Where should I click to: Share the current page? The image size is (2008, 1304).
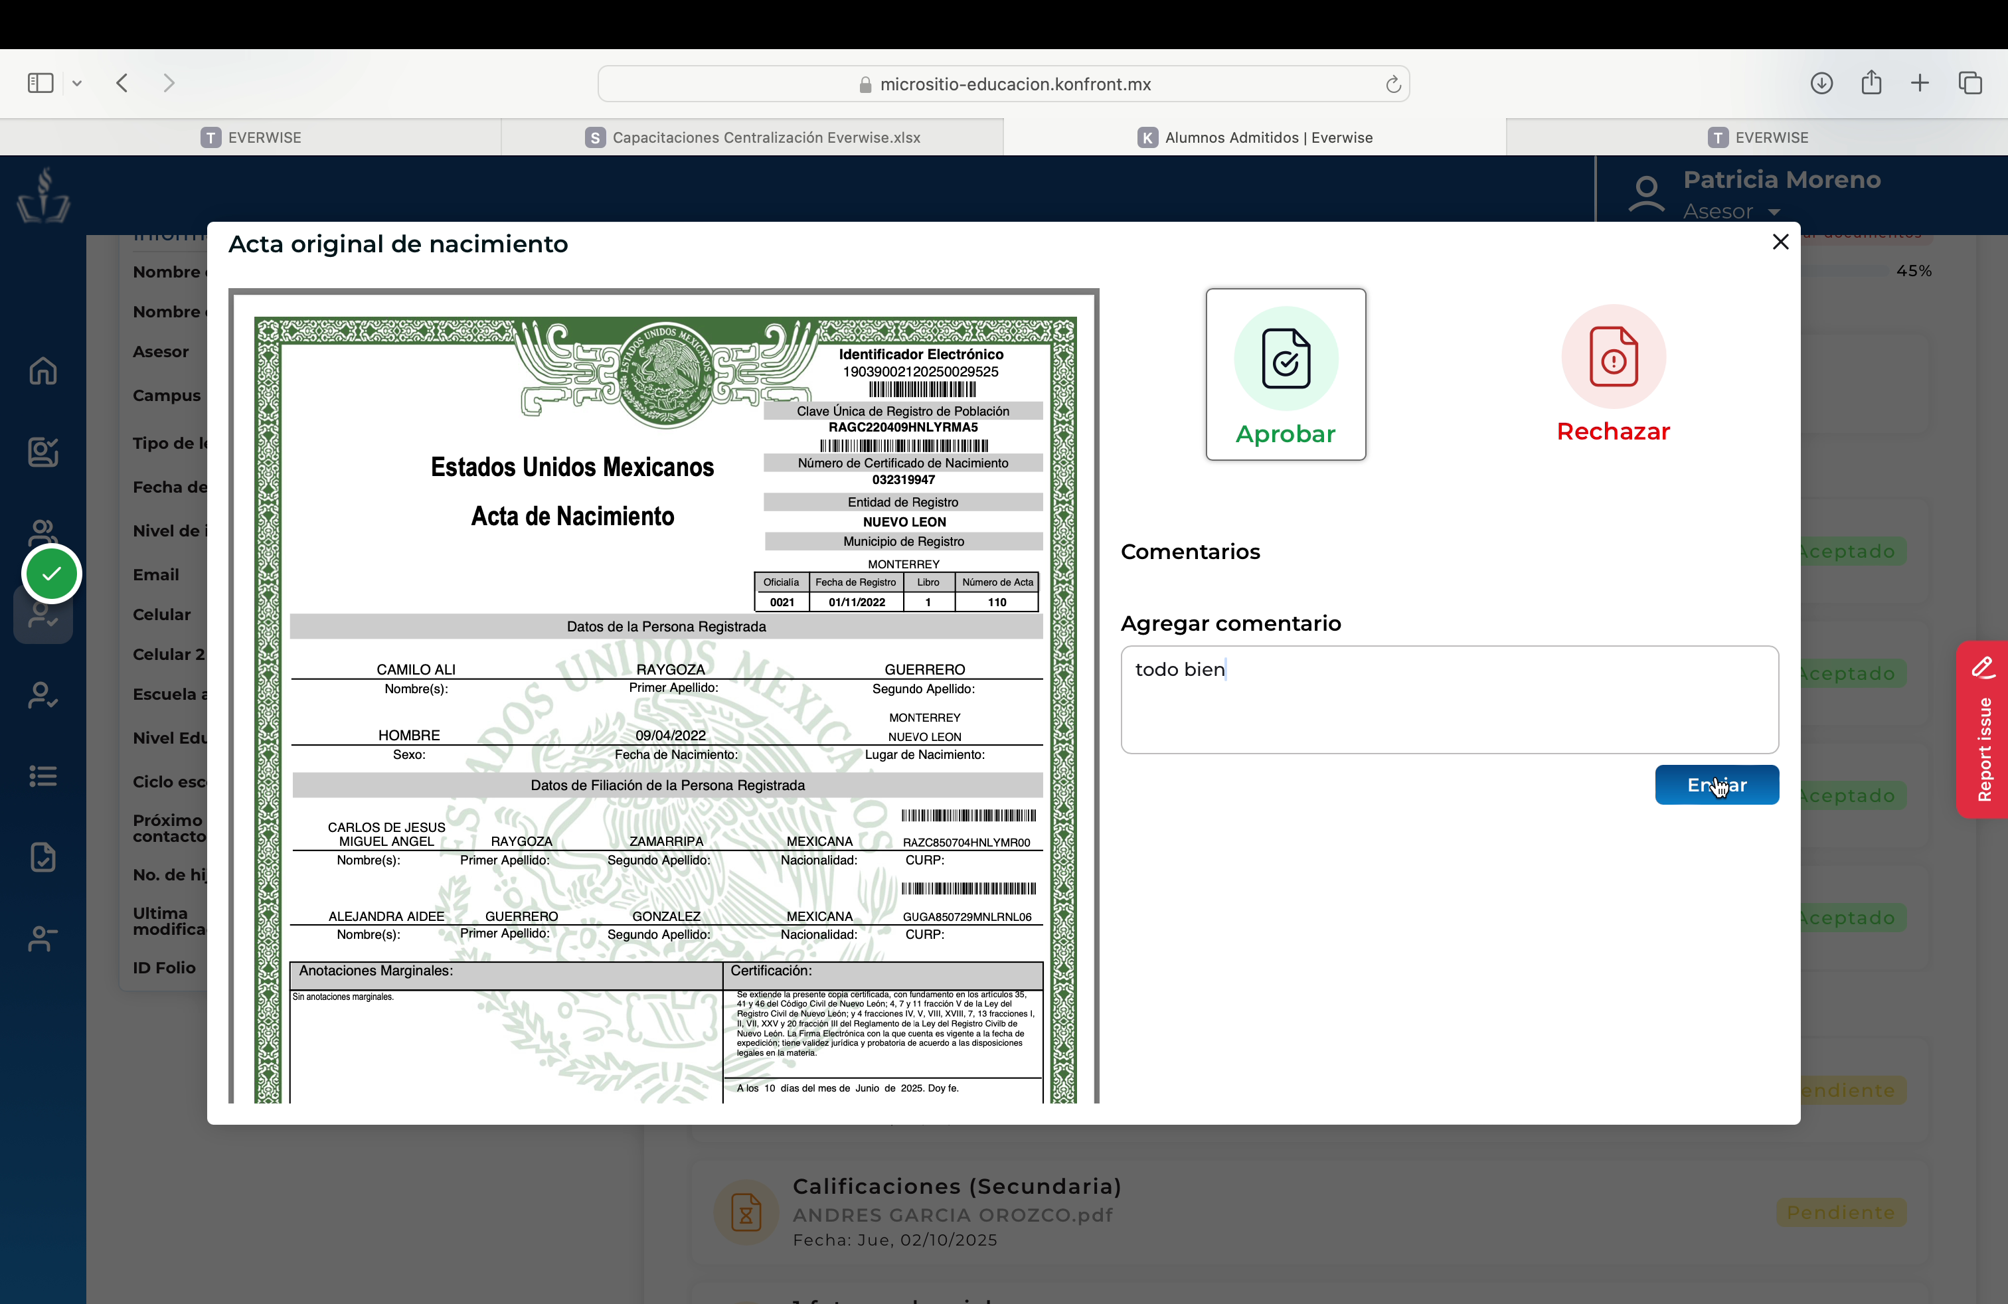[x=1871, y=82]
